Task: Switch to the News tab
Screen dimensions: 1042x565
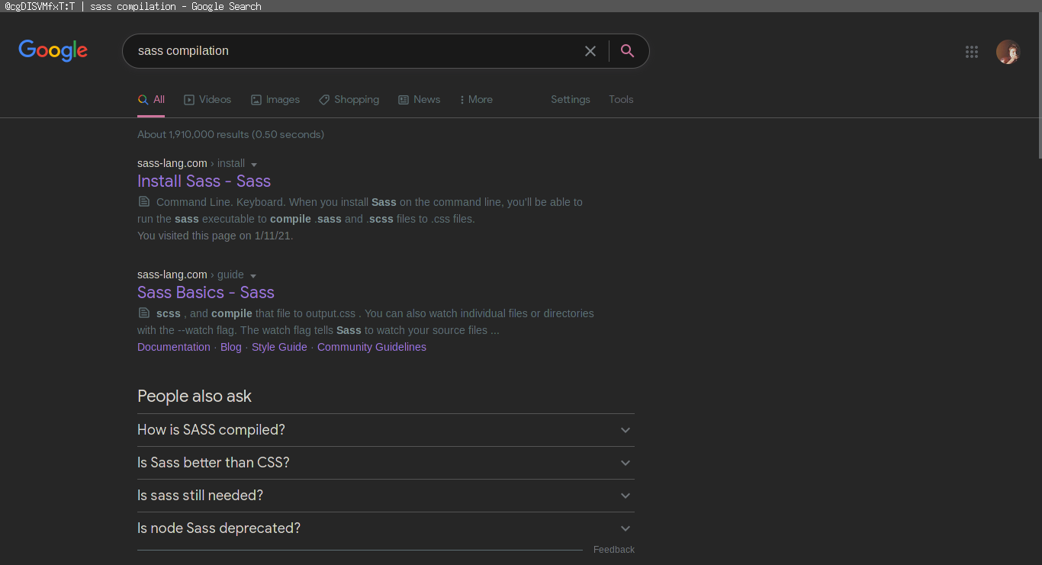Action: click(x=419, y=100)
